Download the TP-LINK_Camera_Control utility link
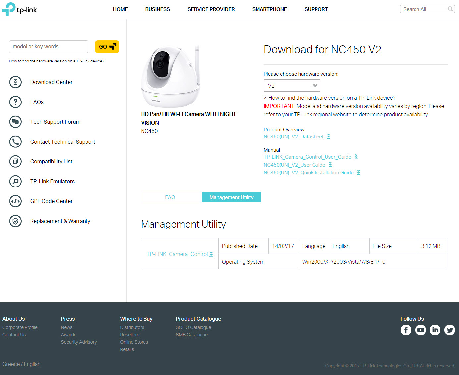The height and width of the screenshot is (375, 459). 177,254
